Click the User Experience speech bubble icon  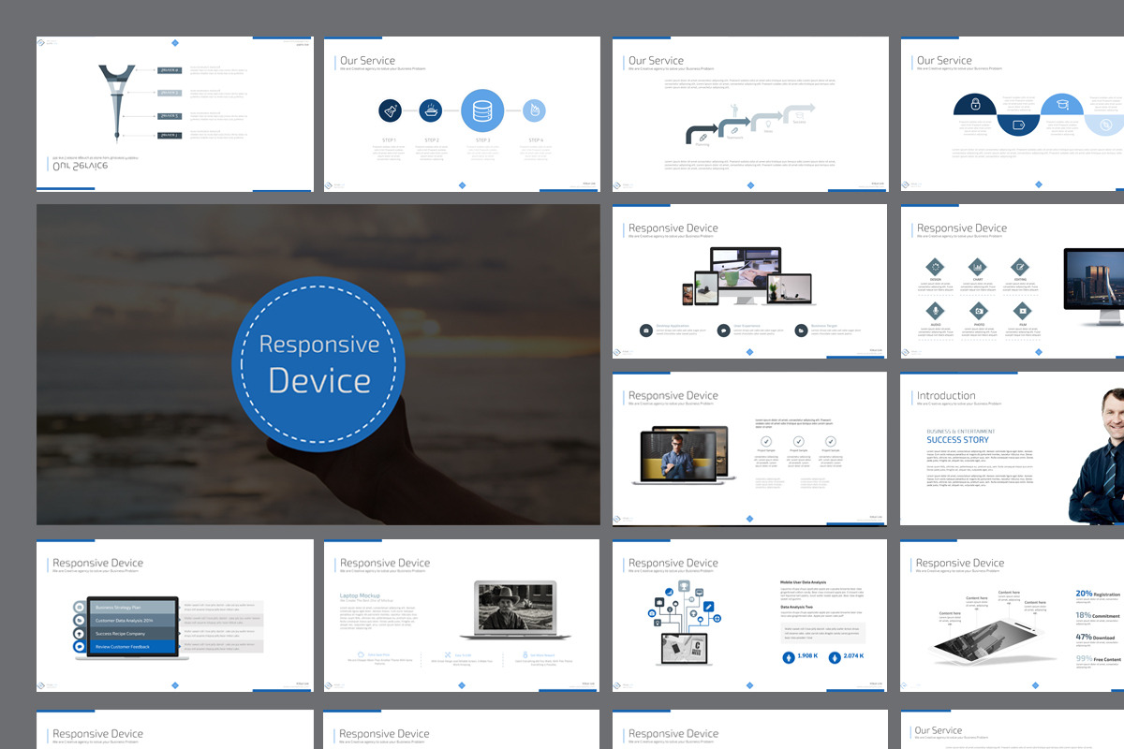point(724,330)
